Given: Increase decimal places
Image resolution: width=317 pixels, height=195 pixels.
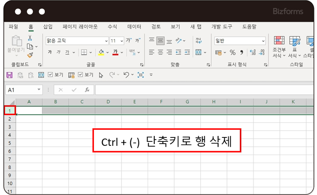Looking at the screenshot, I should [253, 52].
